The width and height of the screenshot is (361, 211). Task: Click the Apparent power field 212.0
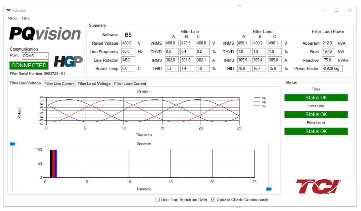pos(328,43)
